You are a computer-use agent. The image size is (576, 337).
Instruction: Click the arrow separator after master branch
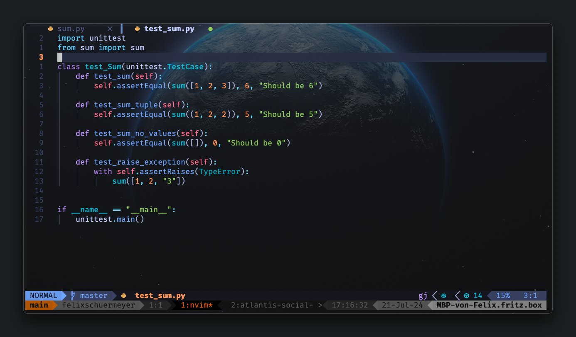pos(115,295)
